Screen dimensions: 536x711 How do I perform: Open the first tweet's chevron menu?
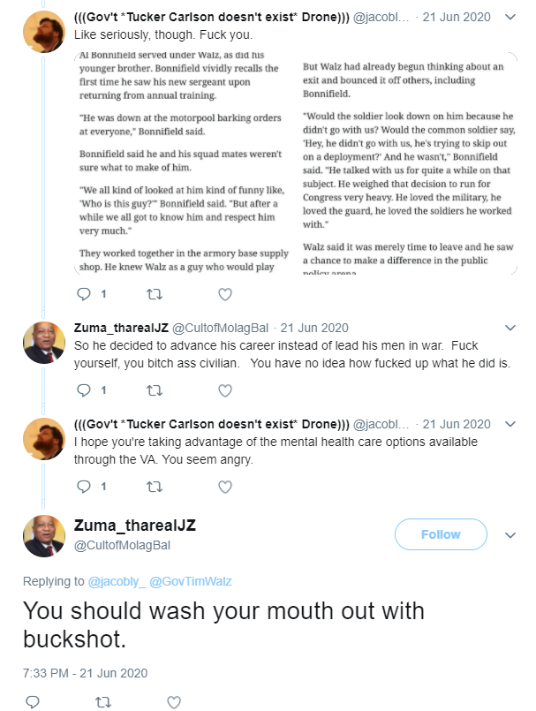point(510,18)
